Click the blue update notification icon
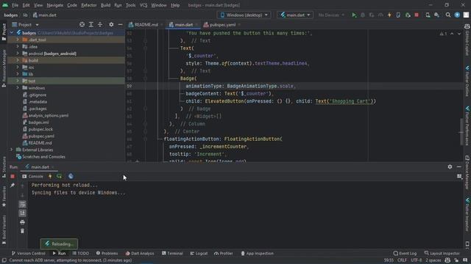471x264 pixels. (x=457, y=15)
